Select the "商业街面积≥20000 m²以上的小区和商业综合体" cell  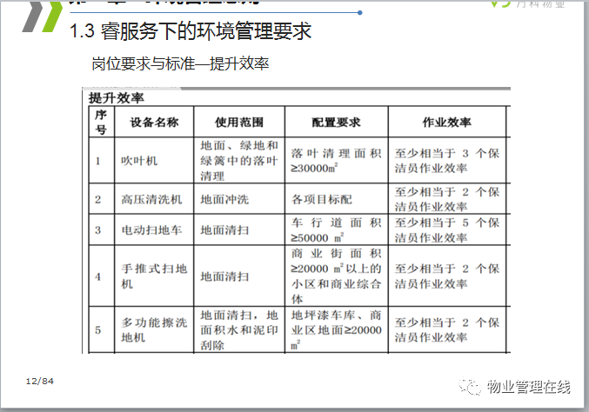[x=336, y=276]
